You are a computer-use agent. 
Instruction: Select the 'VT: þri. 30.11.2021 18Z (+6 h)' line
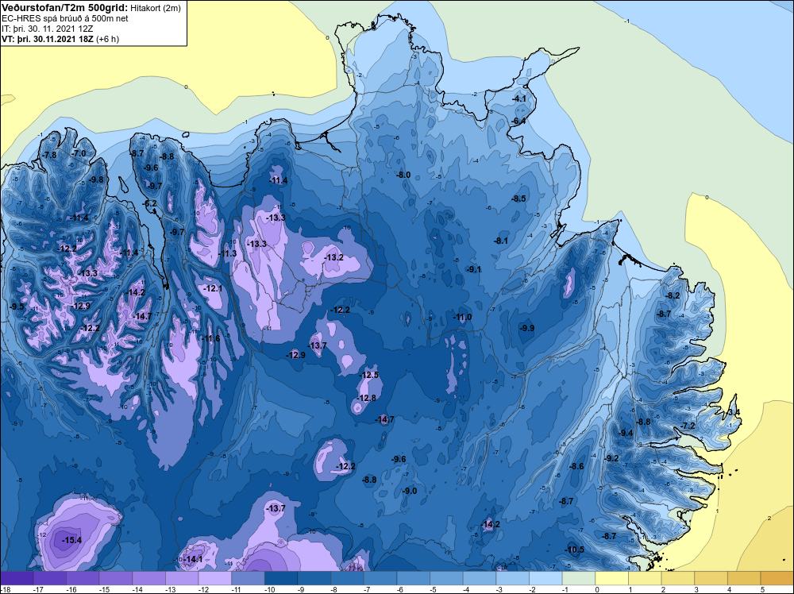coord(60,39)
